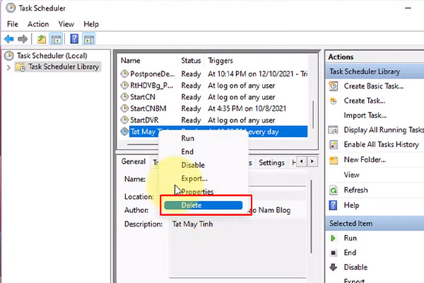Sort tasks by the Status column header
This screenshot has width=424, height=283.
tap(192, 60)
